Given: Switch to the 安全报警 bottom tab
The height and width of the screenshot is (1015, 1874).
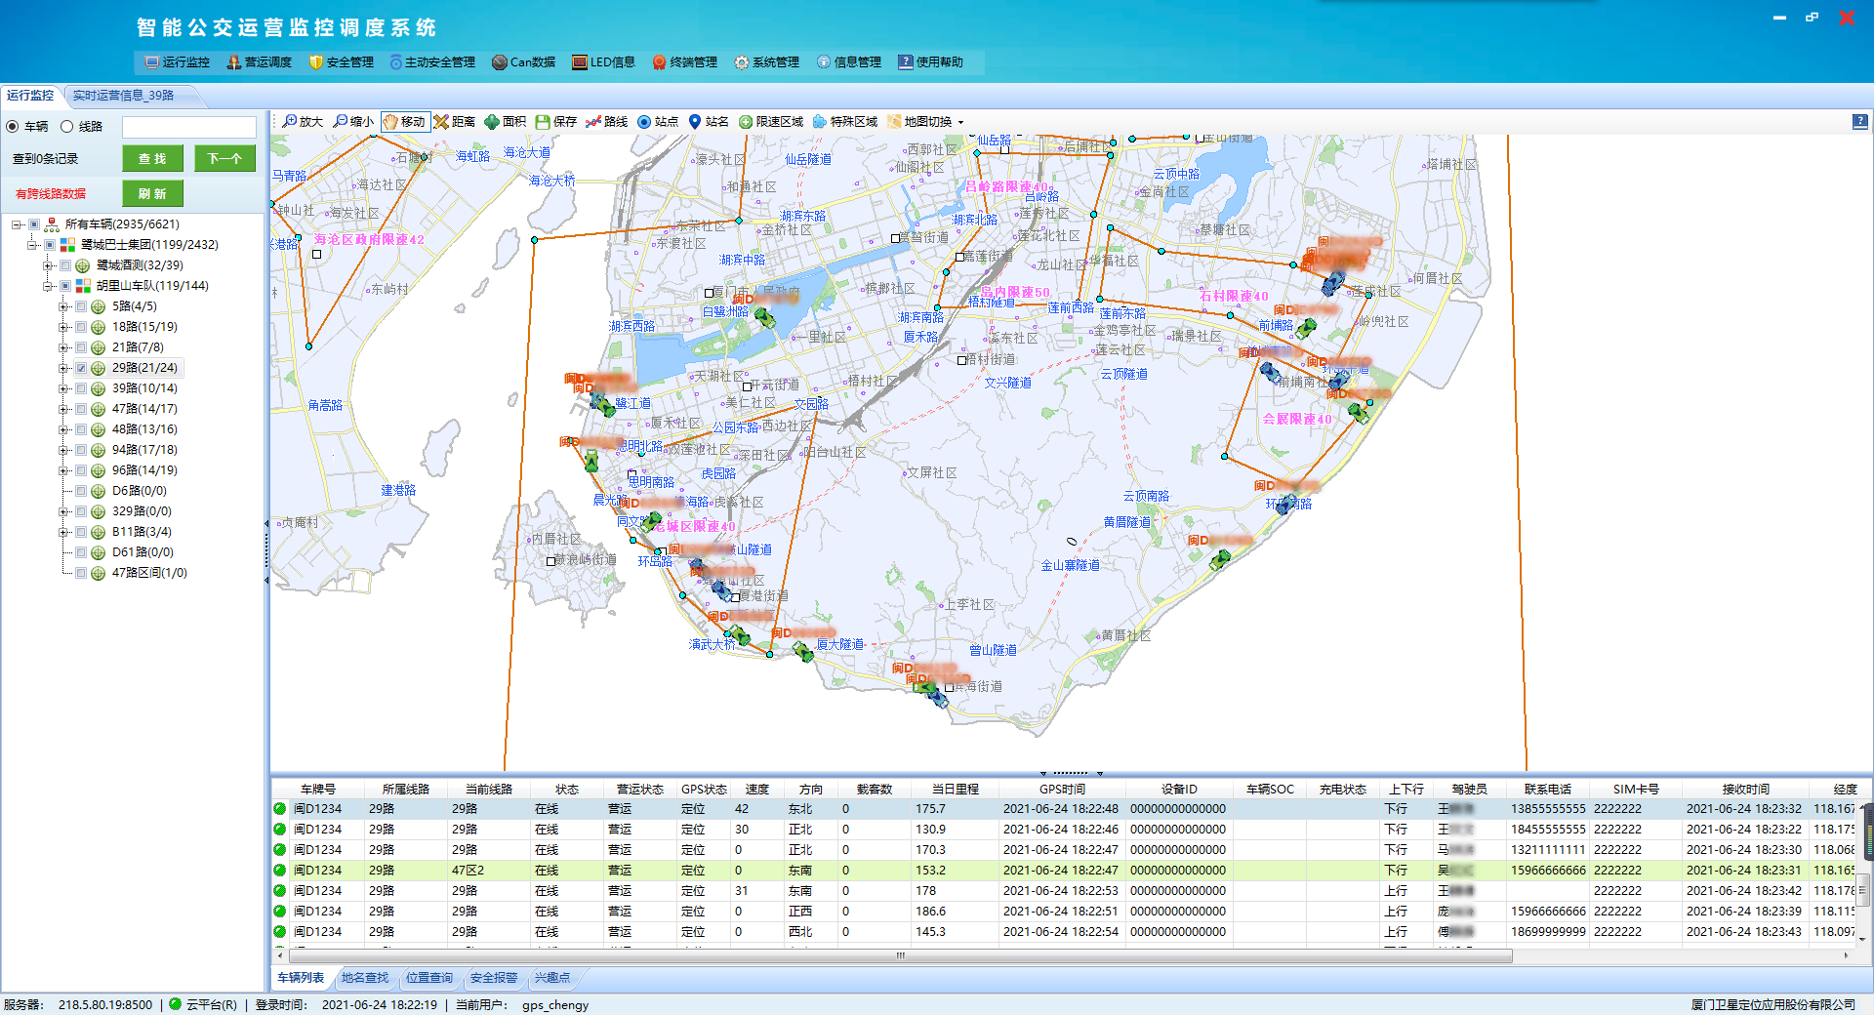Looking at the screenshot, I should pyautogui.click(x=494, y=978).
